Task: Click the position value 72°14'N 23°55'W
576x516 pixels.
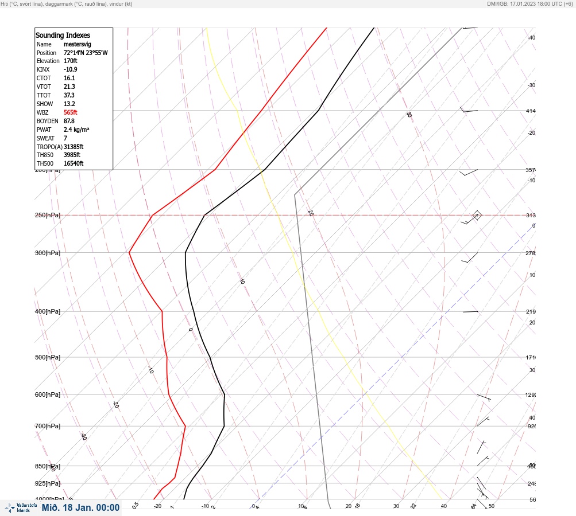Action: tap(86, 53)
